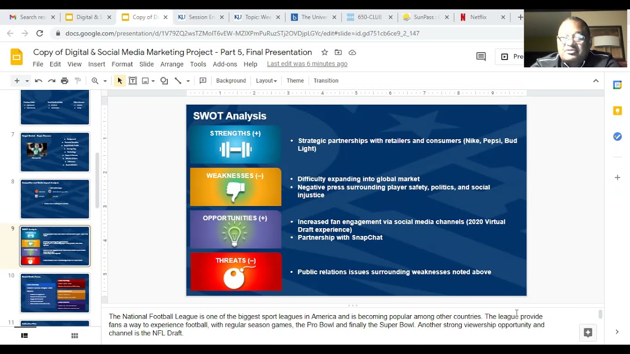630x354 pixels.
Task: Click the cloud document status icon
Action: (352, 52)
